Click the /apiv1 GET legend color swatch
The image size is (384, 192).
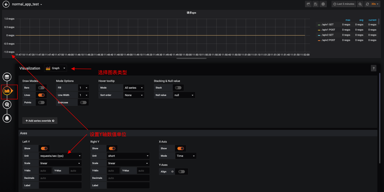[x=319, y=25]
